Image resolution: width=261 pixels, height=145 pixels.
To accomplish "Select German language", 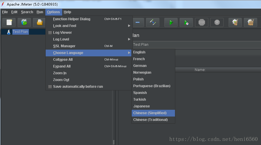I will click(153, 66).
